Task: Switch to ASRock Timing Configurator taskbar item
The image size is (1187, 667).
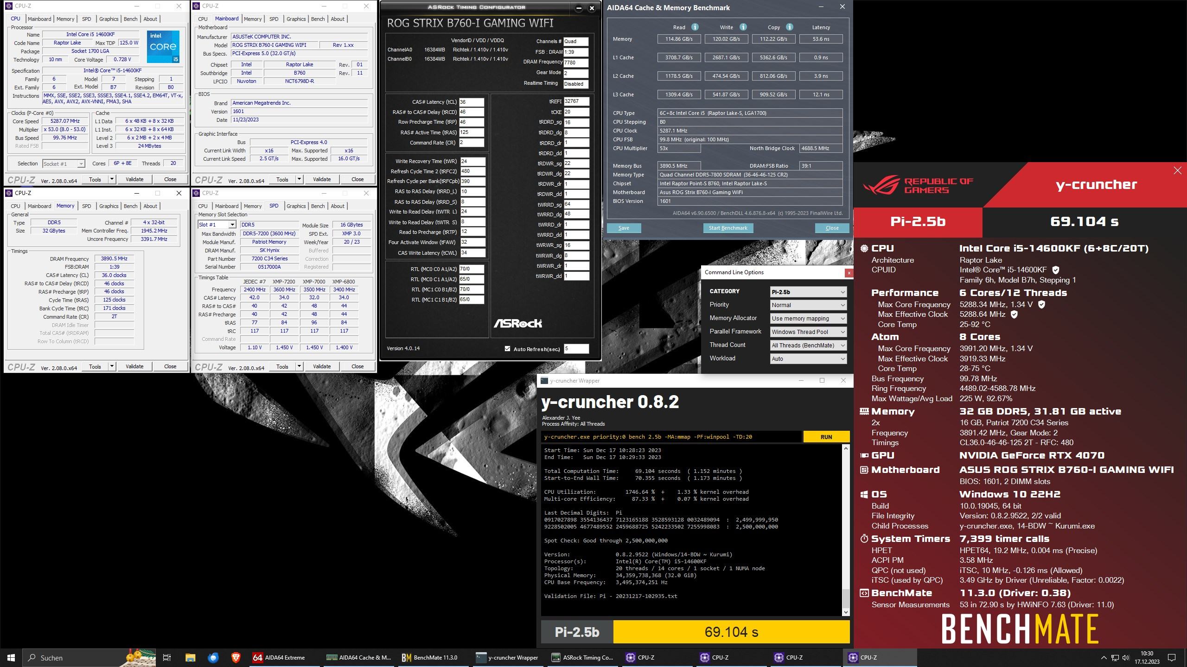Action: pos(581,657)
